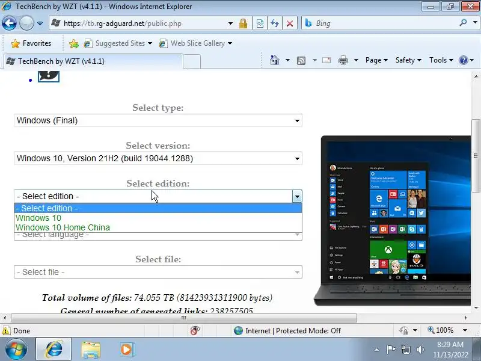Click the horizontal scrollbar thumb

click(x=184, y=318)
